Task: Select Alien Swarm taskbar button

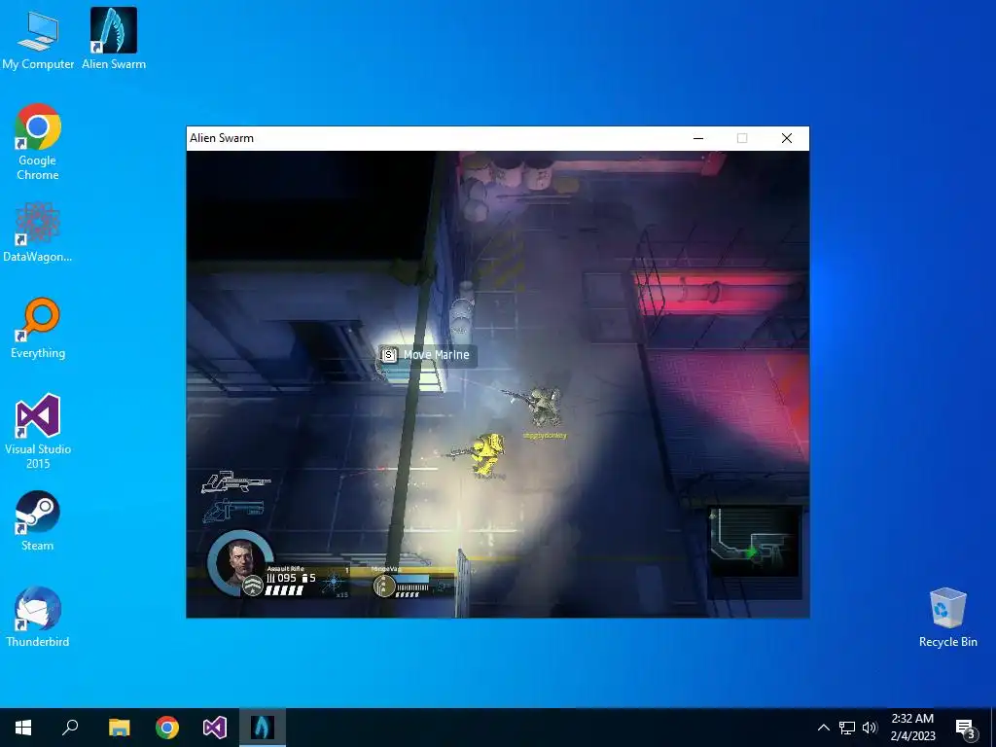Action: (x=263, y=728)
